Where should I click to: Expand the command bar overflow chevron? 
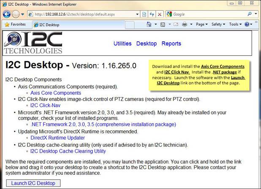pos(256,22)
